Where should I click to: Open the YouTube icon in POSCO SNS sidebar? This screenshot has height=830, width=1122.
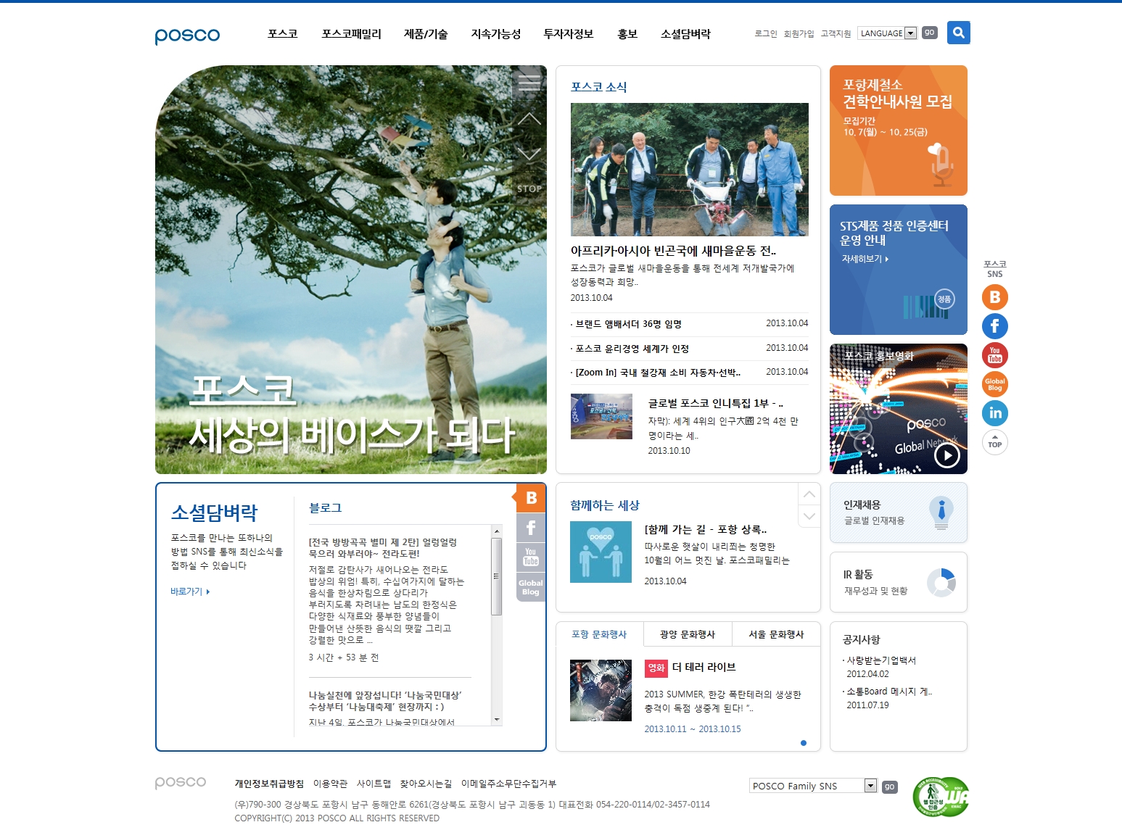click(x=995, y=355)
